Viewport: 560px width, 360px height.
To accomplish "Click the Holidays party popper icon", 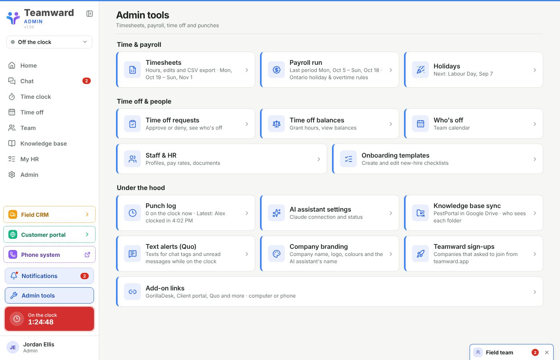I will click(x=420, y=70).
